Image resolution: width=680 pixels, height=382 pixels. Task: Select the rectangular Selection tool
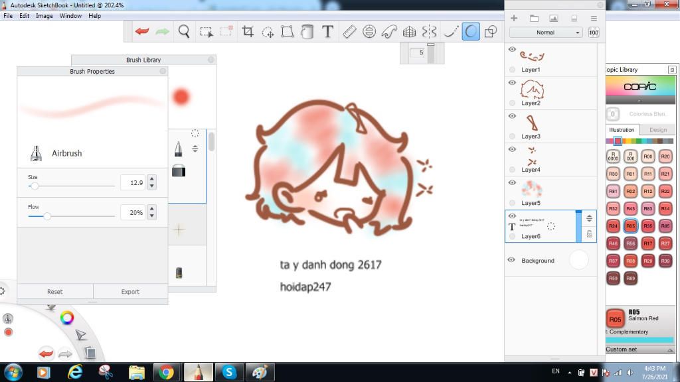pyautogui.click(x=206, y=32)
